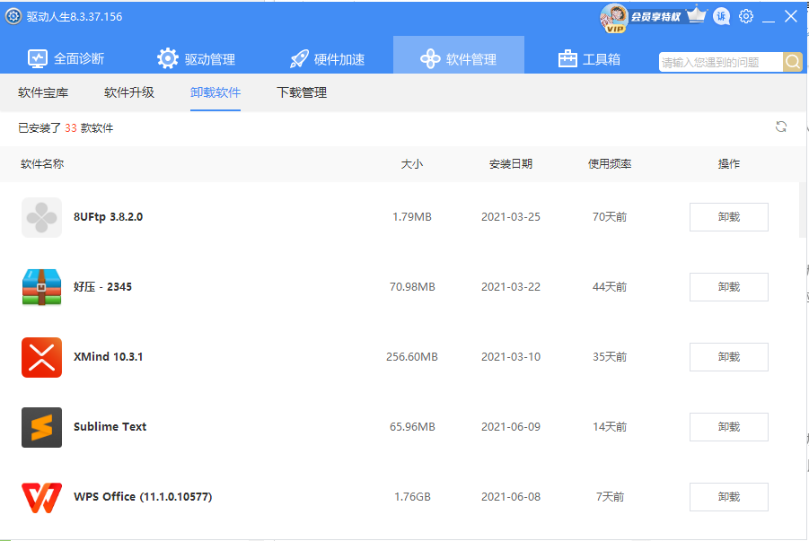The height and width of the screenshot is (541, 809).
Task: Open settings via the gear icon
Action: coord(745,16)
